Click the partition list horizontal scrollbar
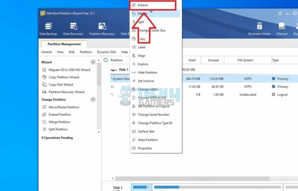The height and width of the screenshot is (191, 298). pyautogui.click(x=192, y=178)
